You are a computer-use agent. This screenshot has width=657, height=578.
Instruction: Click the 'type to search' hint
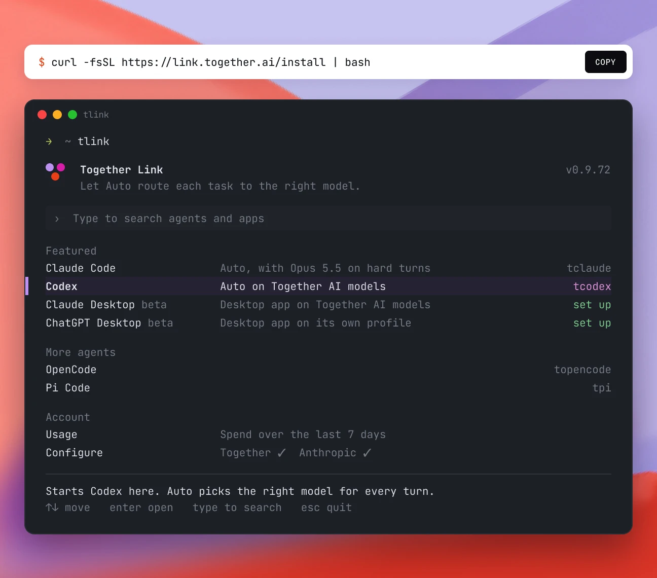pyautogui.click(x=237, y=508)
